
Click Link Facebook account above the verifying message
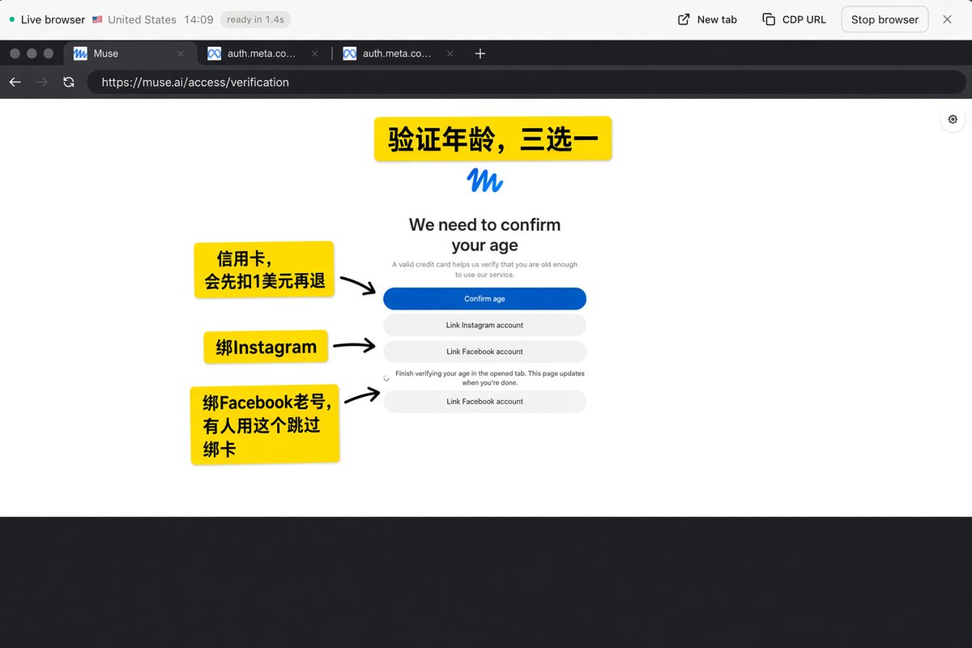(x=484, y=352)
